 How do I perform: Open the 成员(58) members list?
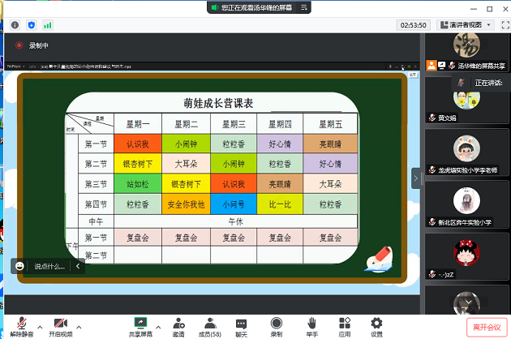click(x=210, y=325)
